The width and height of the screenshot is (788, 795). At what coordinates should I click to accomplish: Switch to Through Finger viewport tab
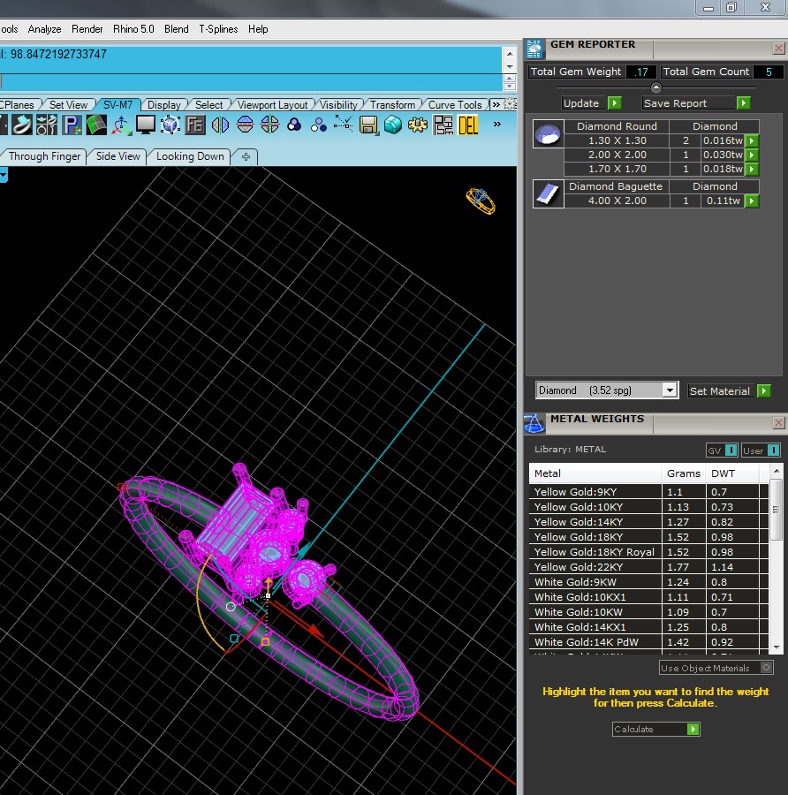click(44, 156)
